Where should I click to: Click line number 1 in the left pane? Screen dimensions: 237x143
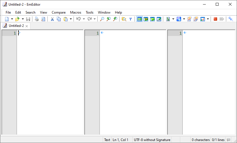(15, 33)
